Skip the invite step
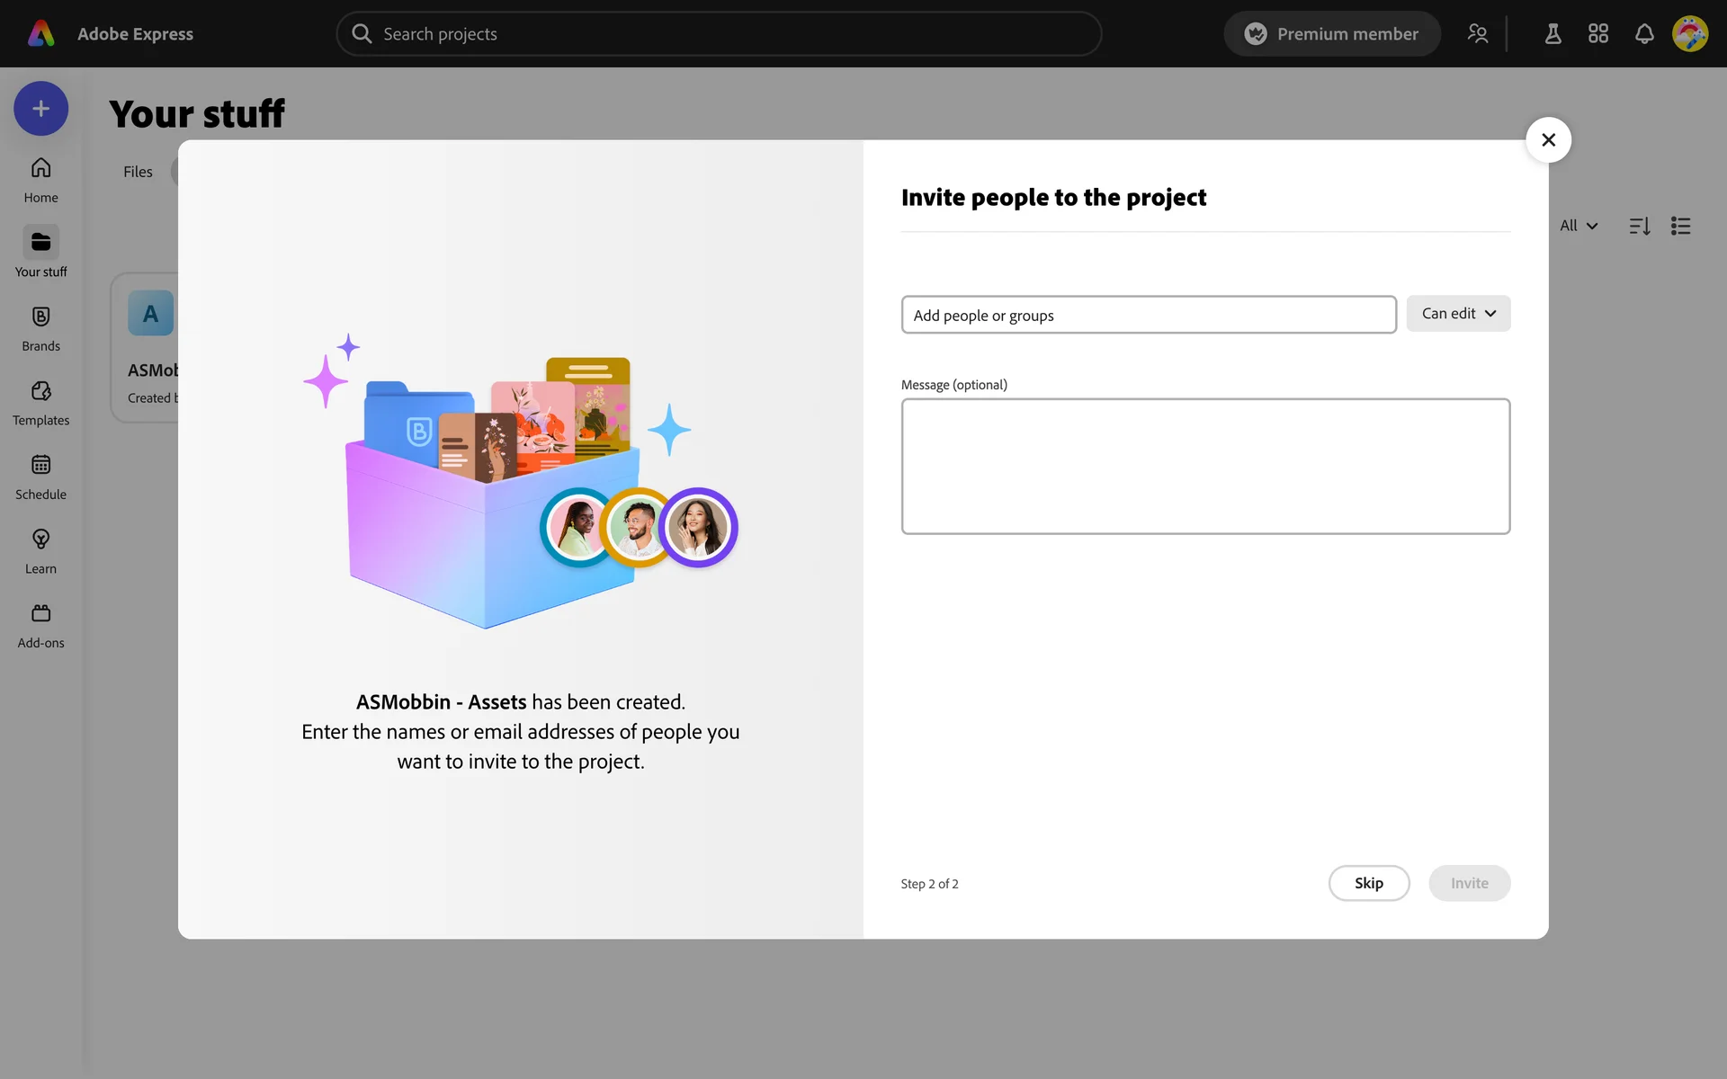The height and width of the screenshot is (1079, 1727). click(x=1368, y=883)
